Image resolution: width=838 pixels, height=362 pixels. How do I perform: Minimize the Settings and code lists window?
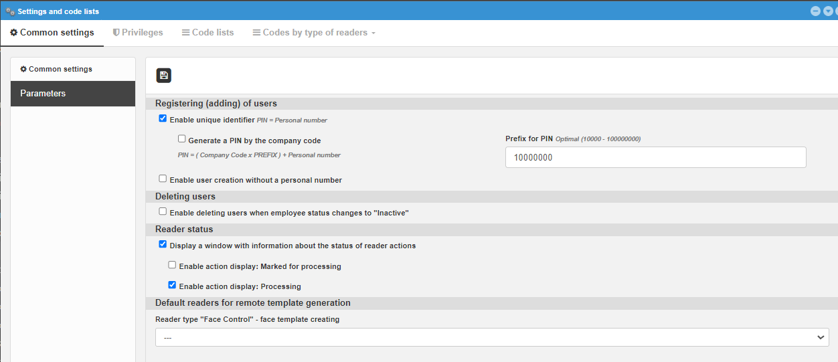[815, 11]
